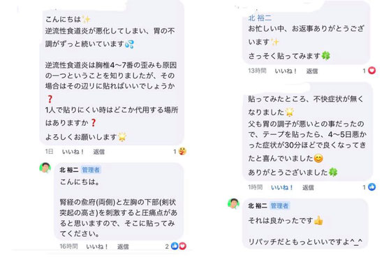391x262 pixels.
Task: Click the thumbs-up reaction under the 1時間 comment
Action: (371, 187)
